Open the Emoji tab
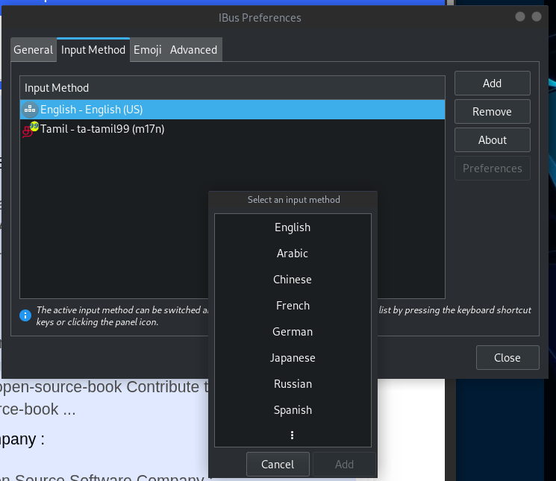 click(148, 50)
